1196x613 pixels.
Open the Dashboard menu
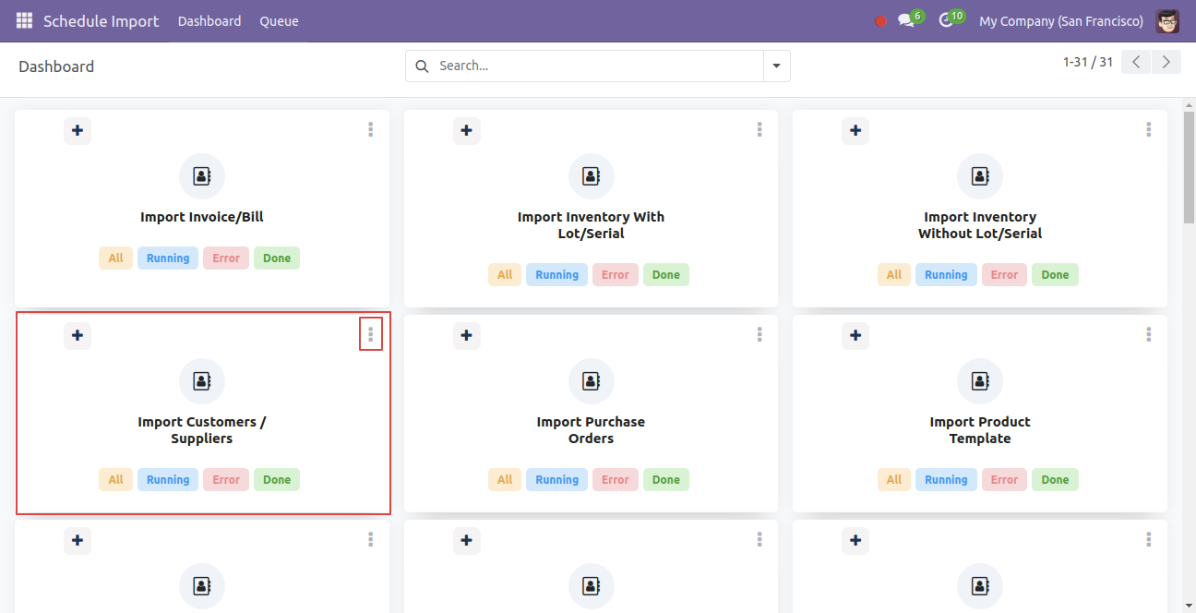point(209,21)
